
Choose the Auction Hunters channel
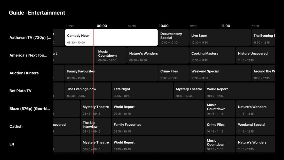pyautogui.click(x=24, y=73)
